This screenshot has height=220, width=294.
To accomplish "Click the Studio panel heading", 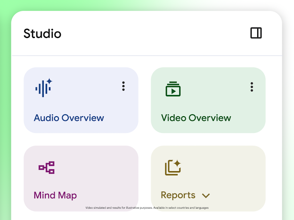I will click(x=42, y=34).
